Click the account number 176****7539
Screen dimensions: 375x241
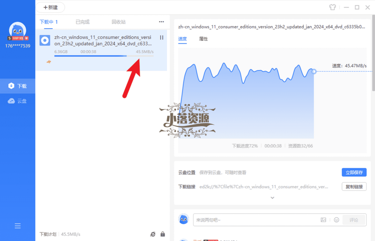point(18,46)
